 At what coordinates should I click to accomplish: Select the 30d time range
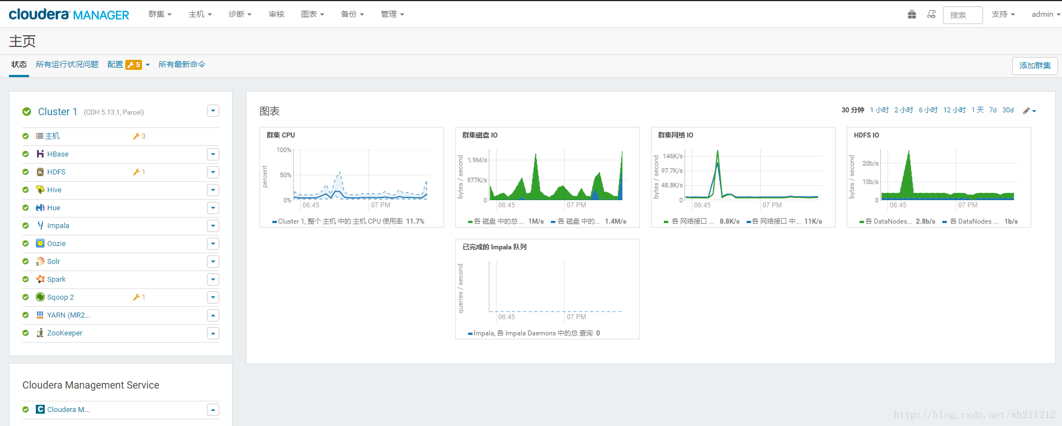pyautogui.click(x=1008, y=110)
